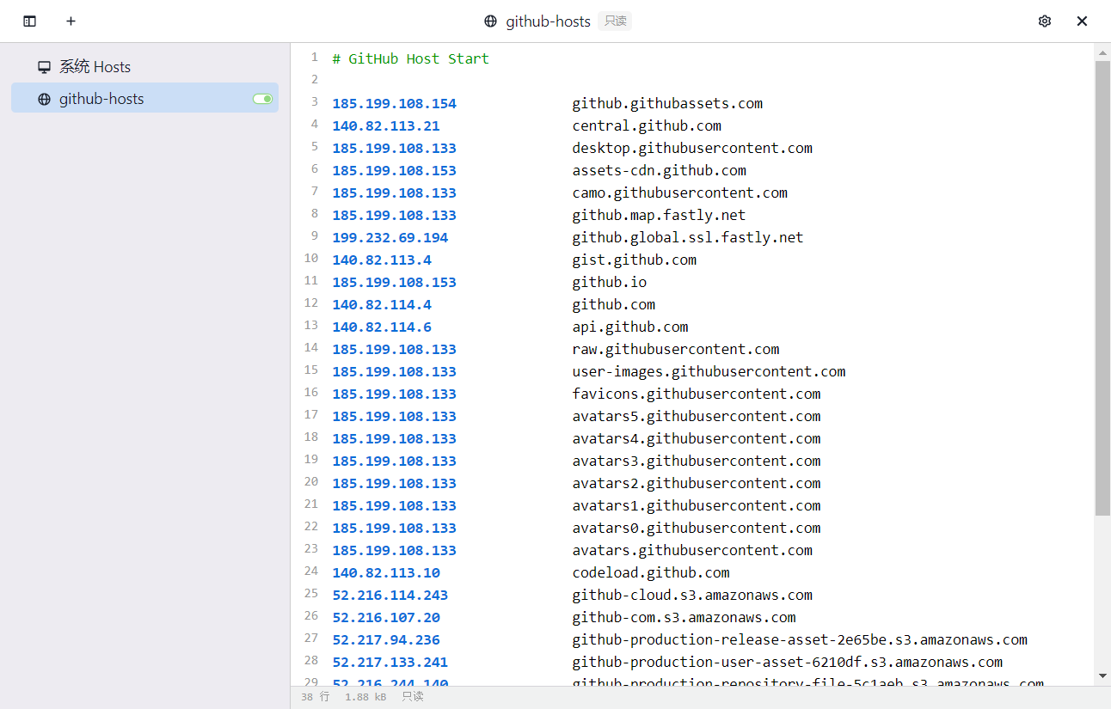Image resolution: width=1111 pixels, height=709 pixels.
Task: Click IP 199.232.69.194
Action: click(390, 237)
